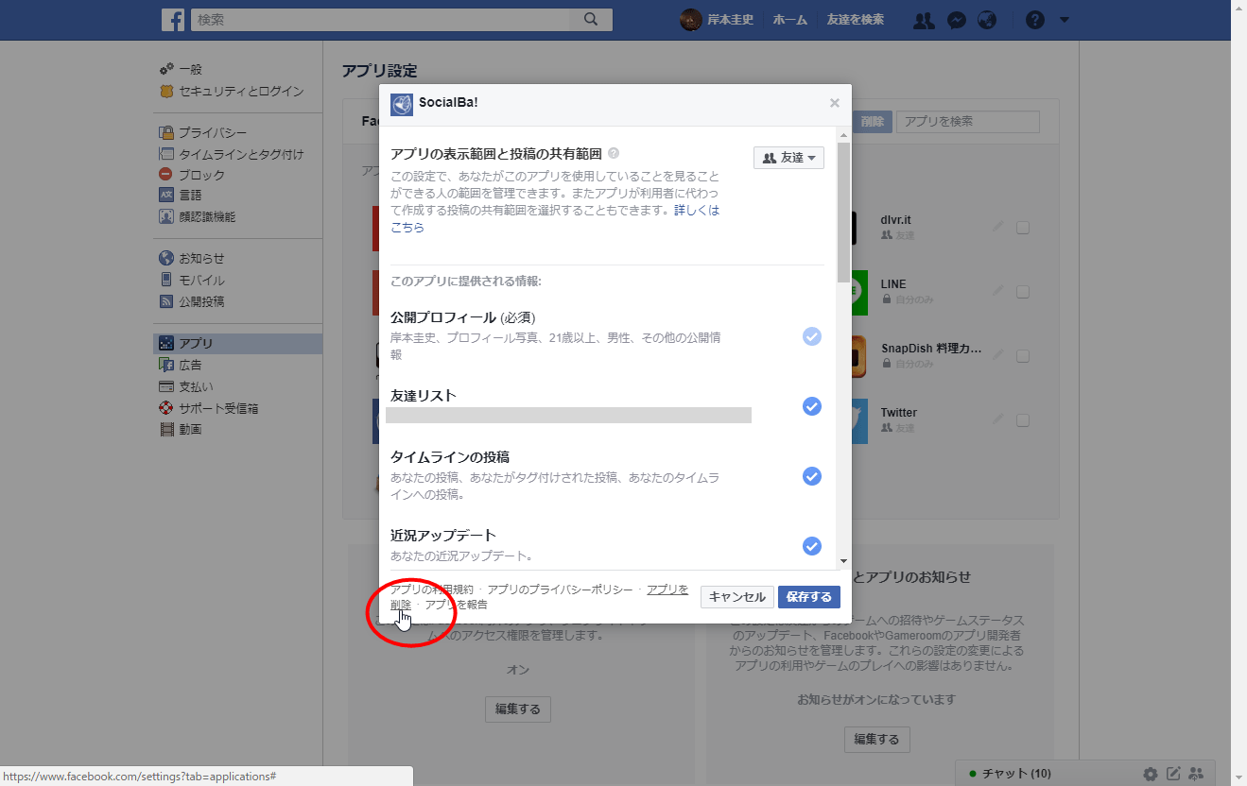Click the edit pencil for dlvr.it
Image resolution: width=1247 pixels, height=786 pixels.
pos(998,227)
